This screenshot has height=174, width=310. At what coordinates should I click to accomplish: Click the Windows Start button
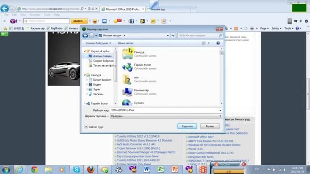6,170
